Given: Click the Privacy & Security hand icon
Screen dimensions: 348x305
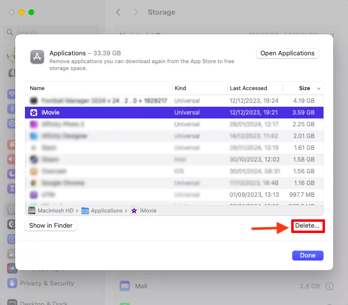Looking at the screenshot, I should pyautogui.click(x=12, y=283).
